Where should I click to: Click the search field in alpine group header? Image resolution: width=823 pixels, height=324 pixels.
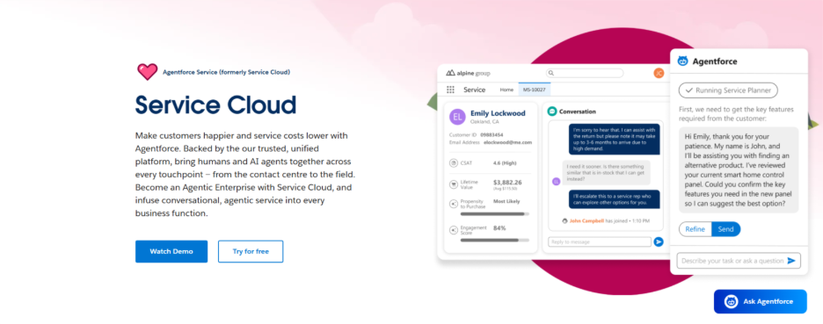(x=584, y=73)
